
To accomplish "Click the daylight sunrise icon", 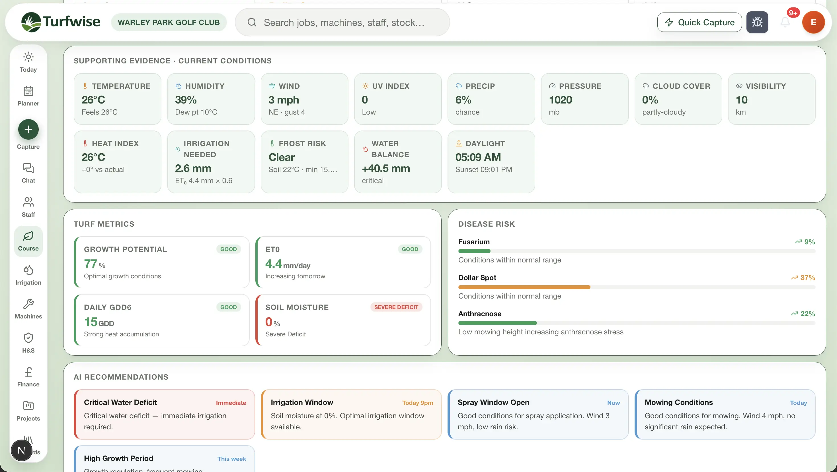I will 459,143.
